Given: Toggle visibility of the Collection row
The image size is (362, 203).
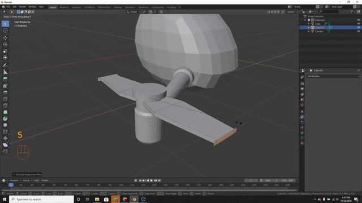Looking at the screenshot, I should tap(359, 20).
